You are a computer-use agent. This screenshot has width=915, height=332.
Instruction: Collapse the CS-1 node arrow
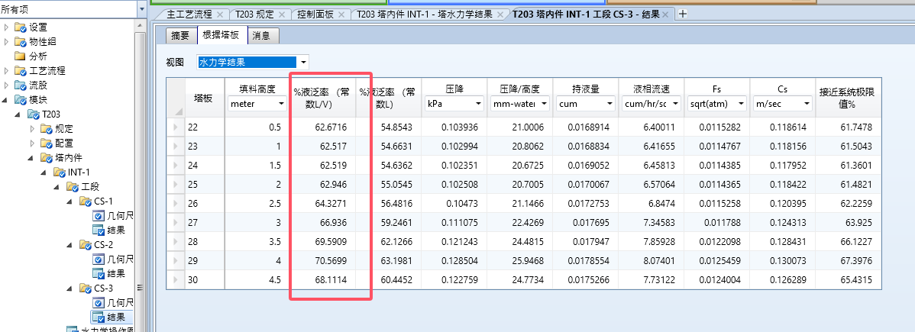pos(71,201)
